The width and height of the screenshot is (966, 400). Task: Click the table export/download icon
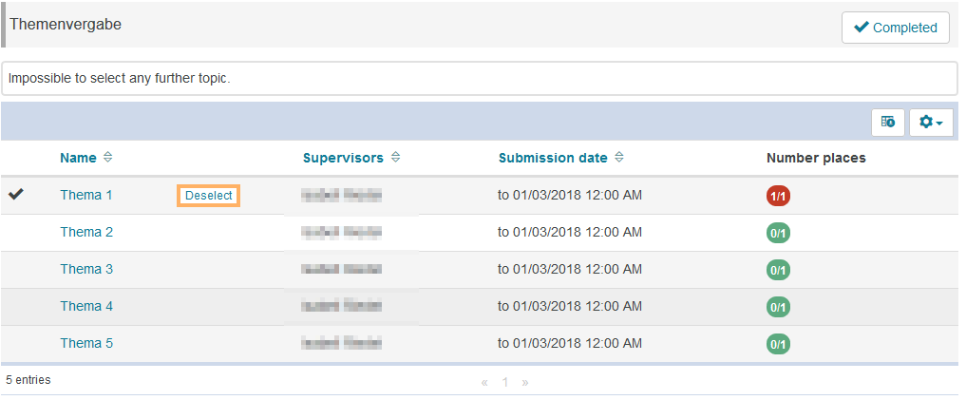click(888, 123)
